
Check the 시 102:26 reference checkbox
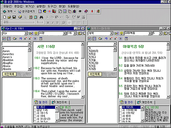click(x=121, y=107)
